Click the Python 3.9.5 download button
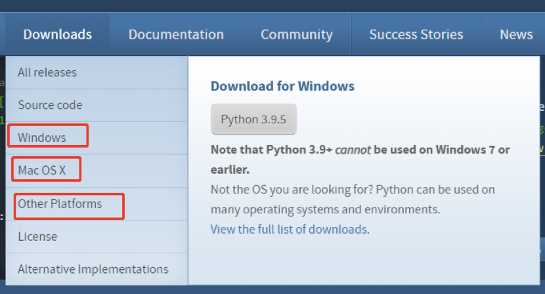Viewport: 545px width, 294px height. pyautogui.click(x=253, y=119)
